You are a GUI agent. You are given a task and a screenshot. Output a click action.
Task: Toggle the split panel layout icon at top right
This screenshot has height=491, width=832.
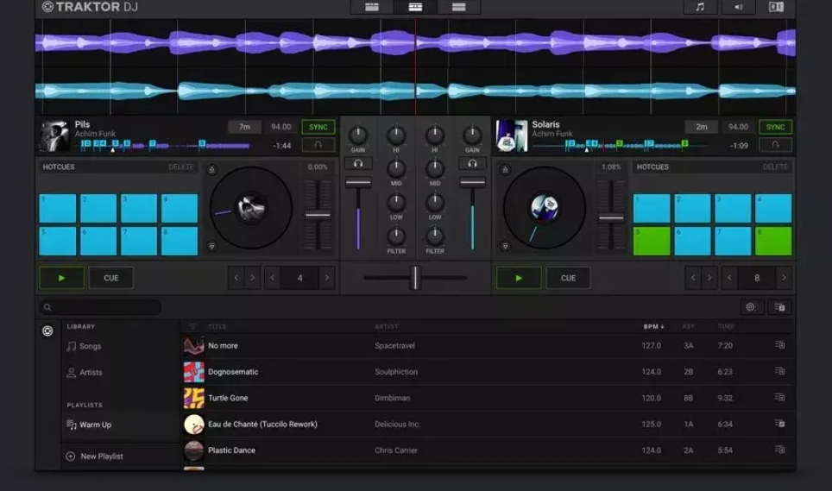tap(776, 7)
